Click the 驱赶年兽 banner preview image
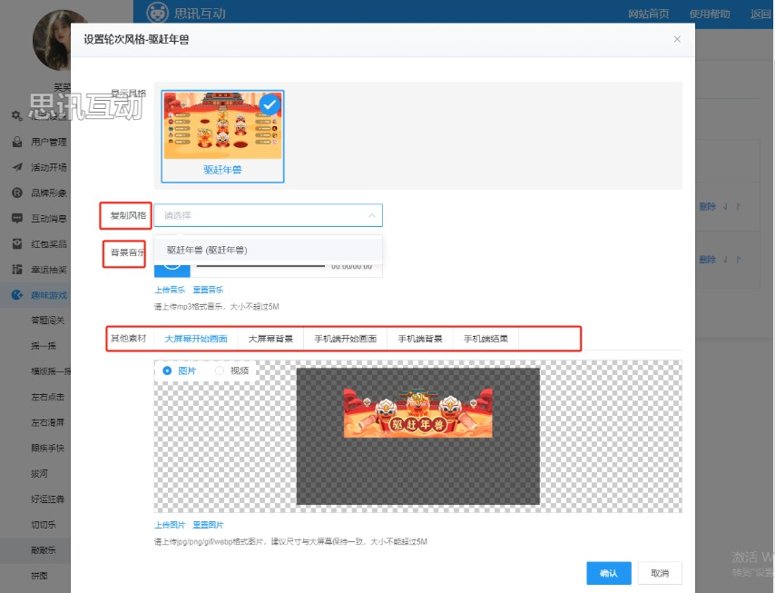Viewport: 775px width, 593px height. coord(418,413)
